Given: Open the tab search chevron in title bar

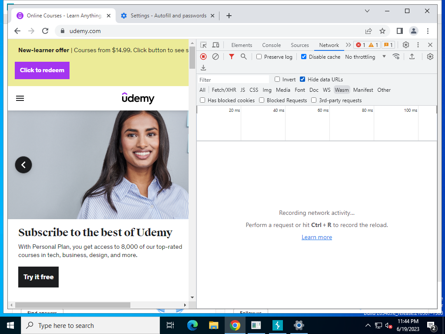Looking at the screenshot, I should tap(367, 11).
